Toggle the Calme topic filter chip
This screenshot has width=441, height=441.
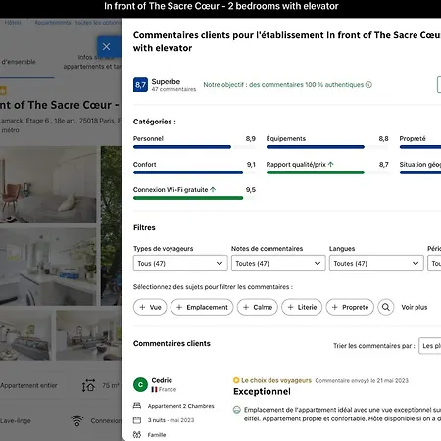(x=258, y=307)
